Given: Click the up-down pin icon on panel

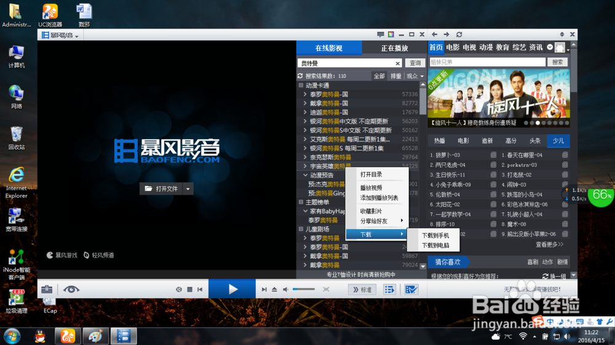Looking at the screenshot, I should [x=561, y=34].
